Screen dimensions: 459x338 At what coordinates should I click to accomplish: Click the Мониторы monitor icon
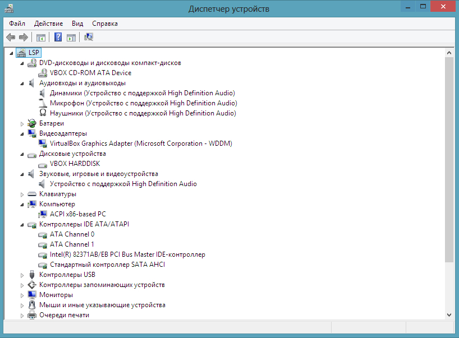coord(32,294)
